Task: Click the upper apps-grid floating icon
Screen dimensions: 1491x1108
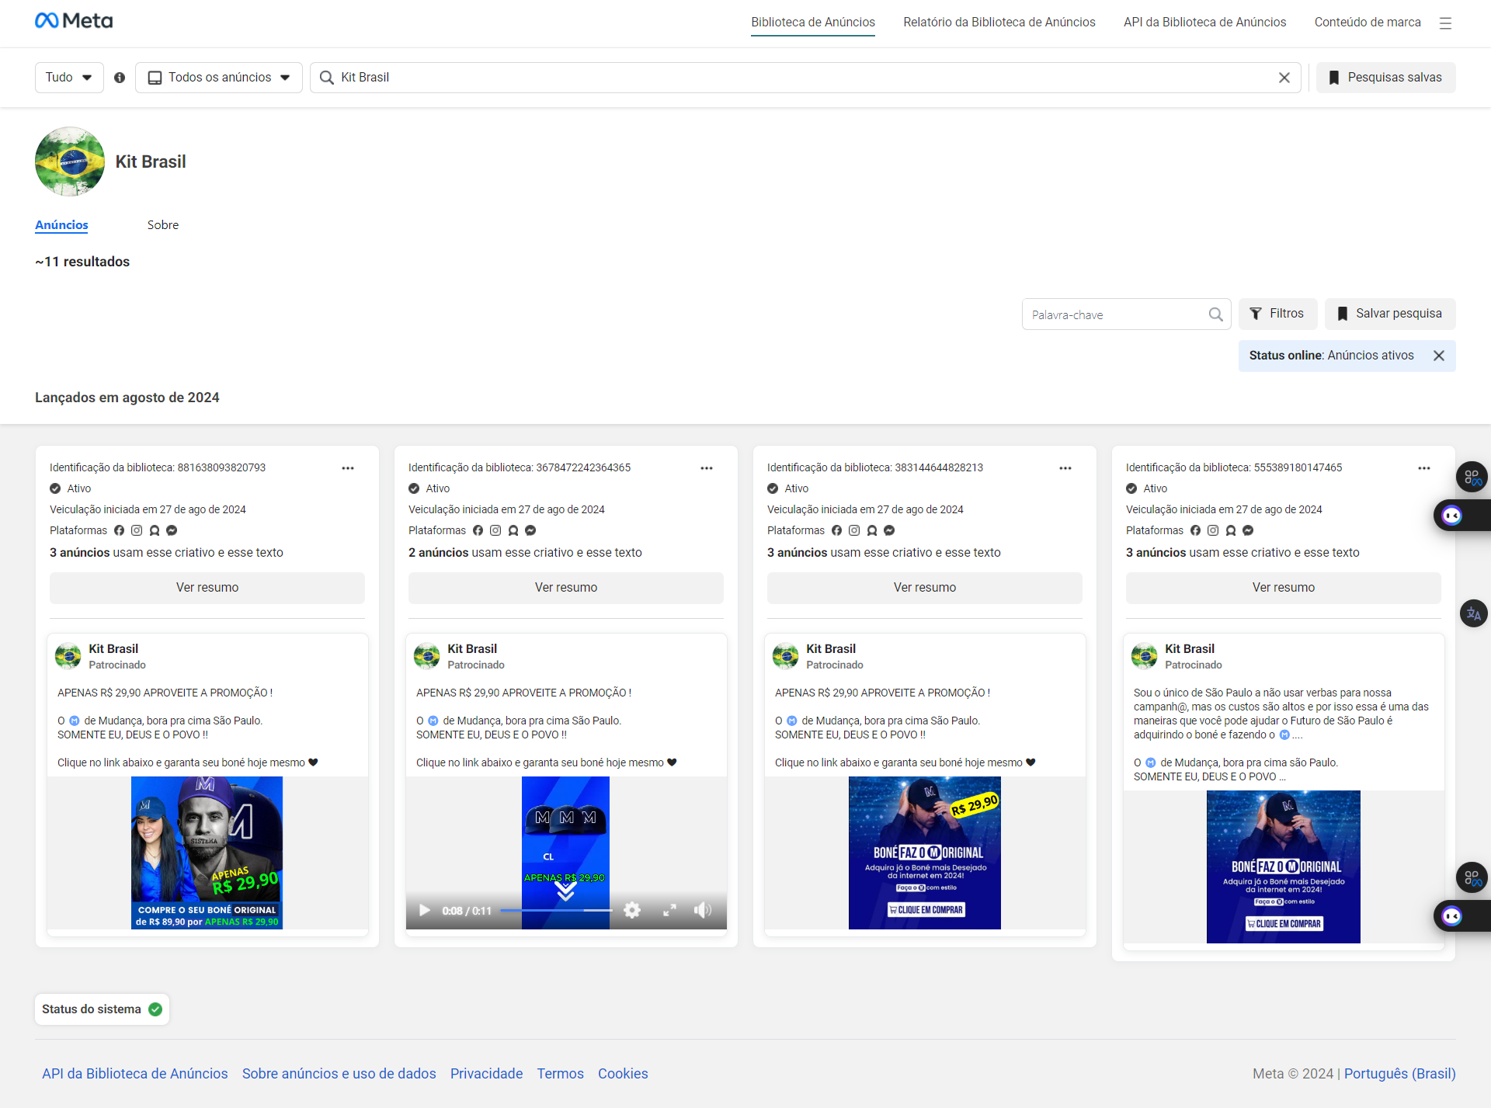Action: [1472, 478]
